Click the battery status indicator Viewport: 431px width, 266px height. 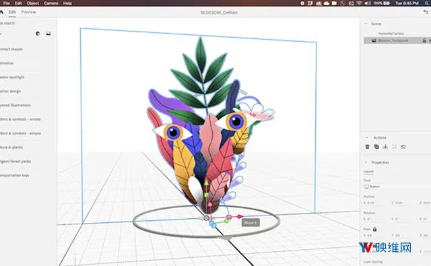pyautogui.click(x=382, y=3)
